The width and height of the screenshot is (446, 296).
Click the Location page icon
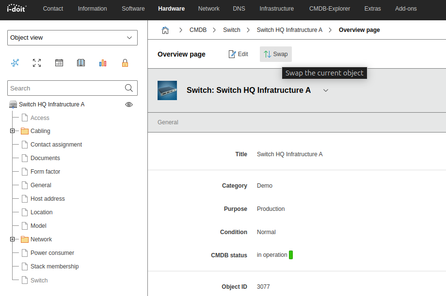click(25, 212)
